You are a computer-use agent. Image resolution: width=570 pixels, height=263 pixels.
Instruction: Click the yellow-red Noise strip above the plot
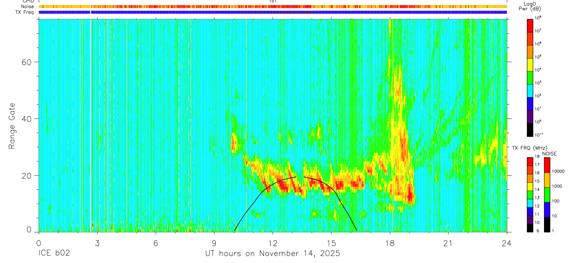click(273, 6)
